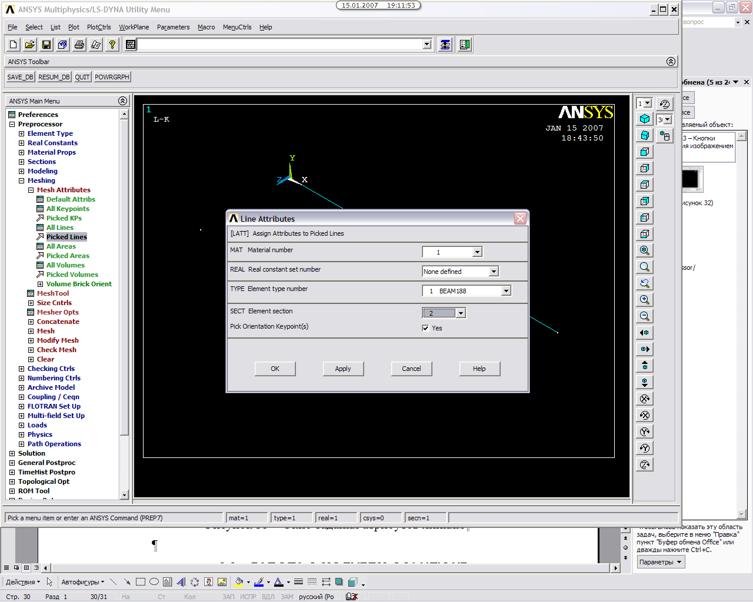Pan model up with arrow icon
This screenshot has height=602, width=753.
pos(645,366)
